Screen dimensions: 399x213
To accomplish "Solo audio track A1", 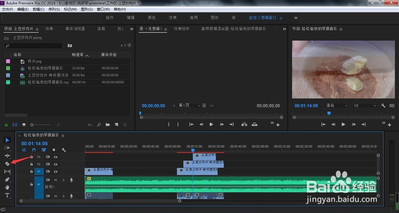I will click(63, 180).
